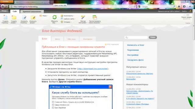The image size is (195, 109).
Task: Click the Протестировать новое решение icon
Action: pyautogui.click(x=95, y=17)
